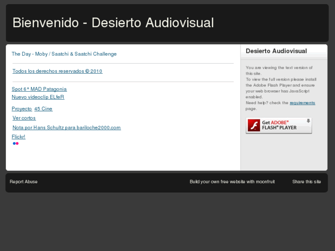Open Nota por Hans Schultz para bariloche2000.com
Image resolution: width=335 pixels, height=251 pixels.
(x=66, y=128)
